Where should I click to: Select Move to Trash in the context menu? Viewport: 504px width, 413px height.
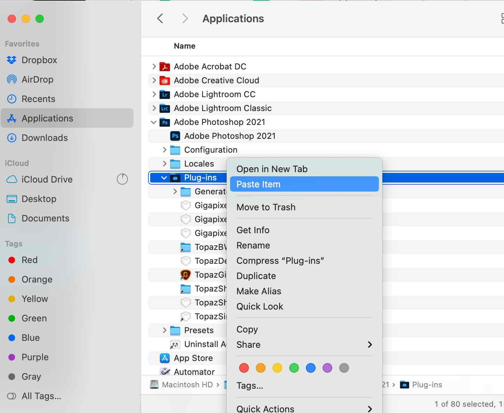click(304, 207)
